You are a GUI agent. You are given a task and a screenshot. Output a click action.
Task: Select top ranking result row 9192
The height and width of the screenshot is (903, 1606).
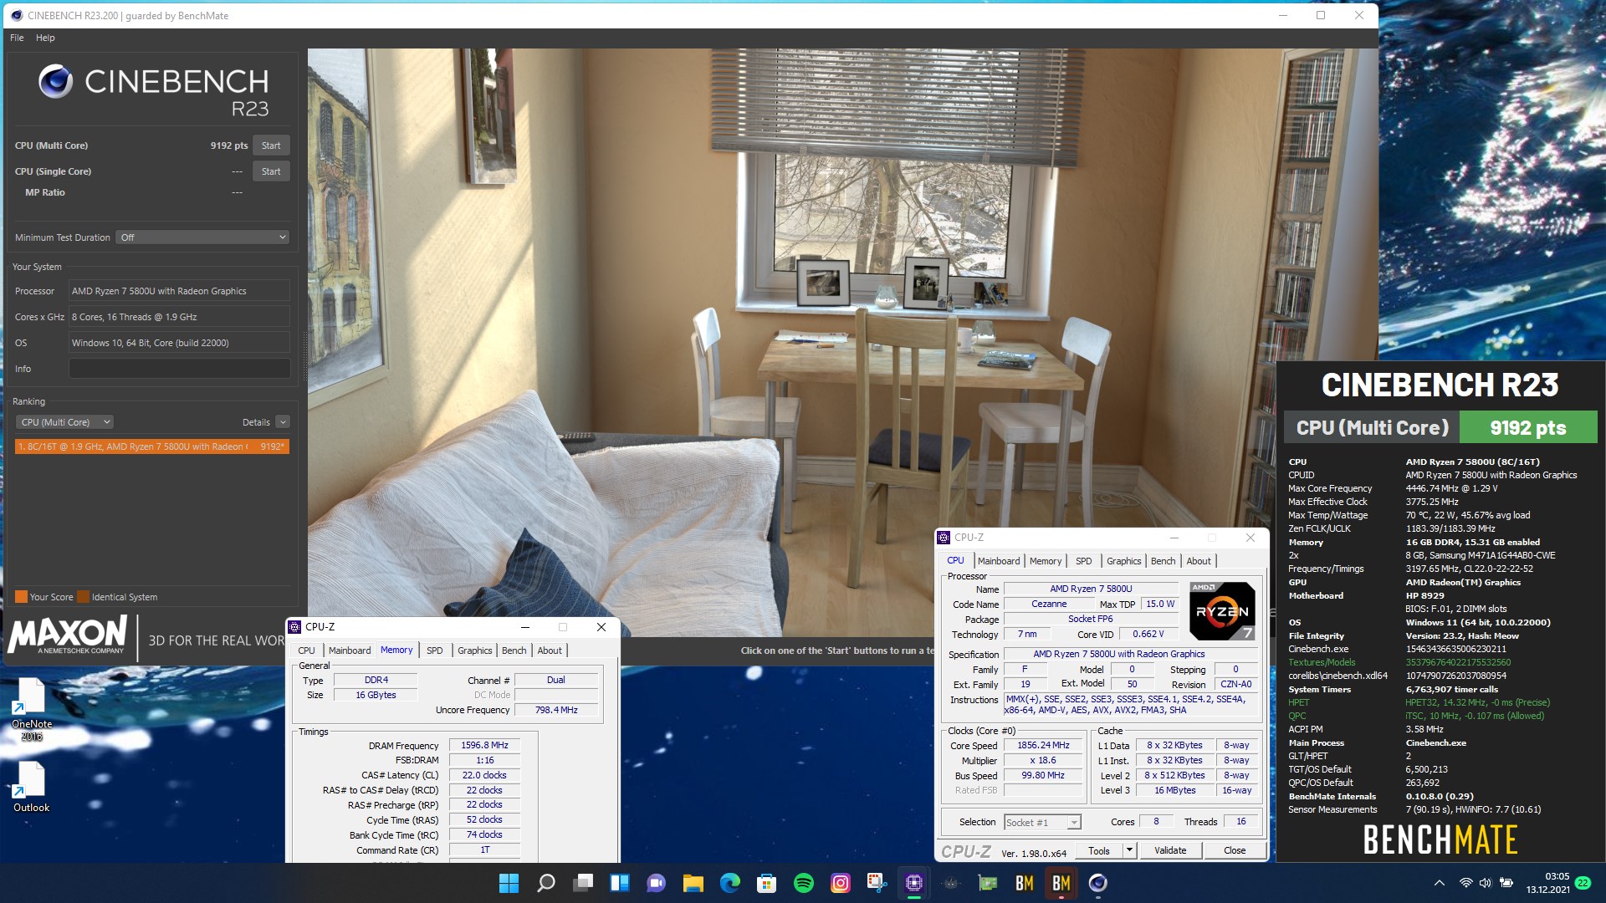[x=152, y=446]
